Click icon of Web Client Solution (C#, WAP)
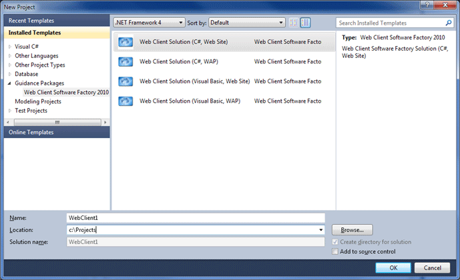 (126, 61)
